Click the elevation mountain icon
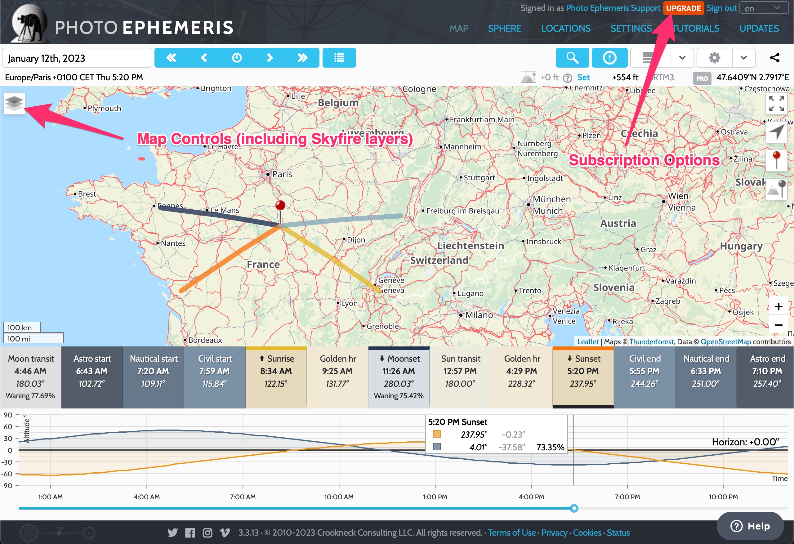Image resolution: width=794 pixels, height=544 pixels. pyautogui.click(x=529, y=77)
